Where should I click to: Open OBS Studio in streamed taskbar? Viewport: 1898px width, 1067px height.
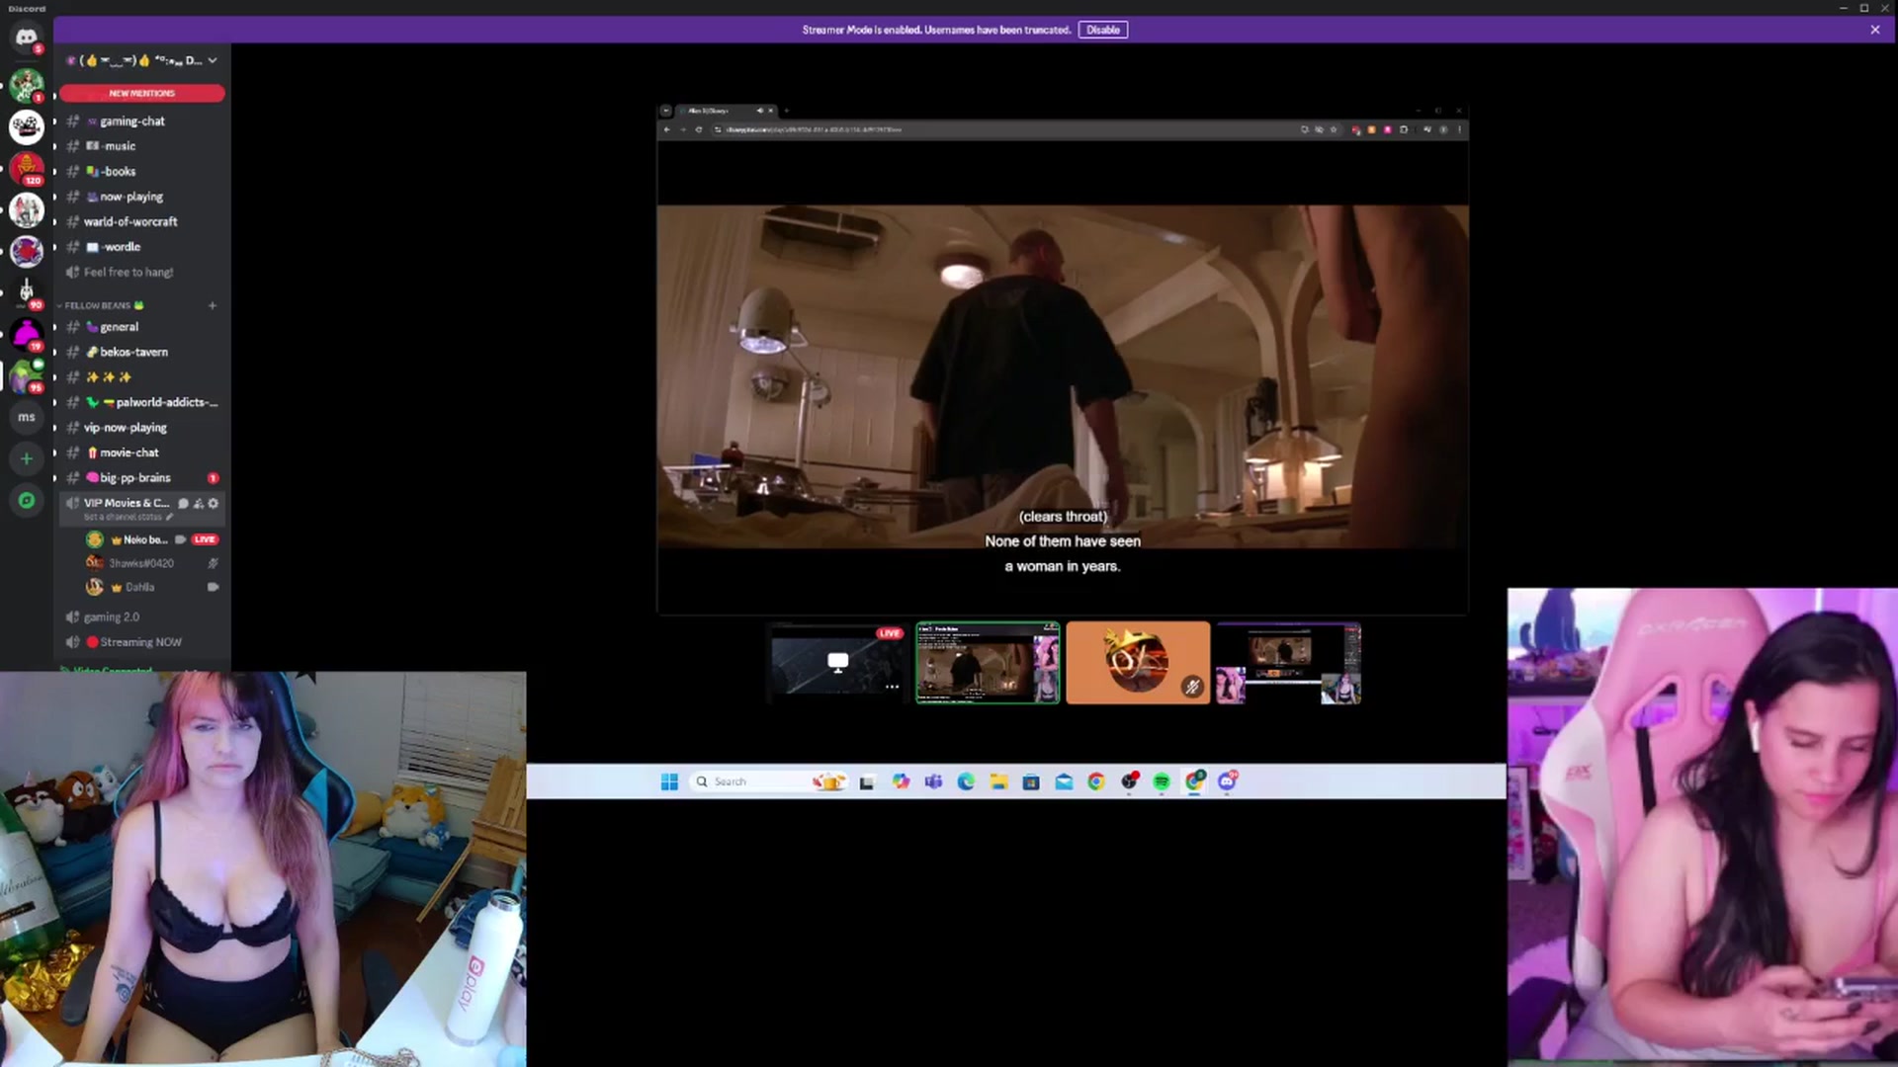[x=1129, y=781]
